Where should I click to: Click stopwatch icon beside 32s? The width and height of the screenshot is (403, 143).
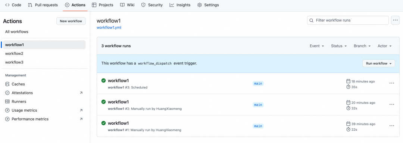349,108
